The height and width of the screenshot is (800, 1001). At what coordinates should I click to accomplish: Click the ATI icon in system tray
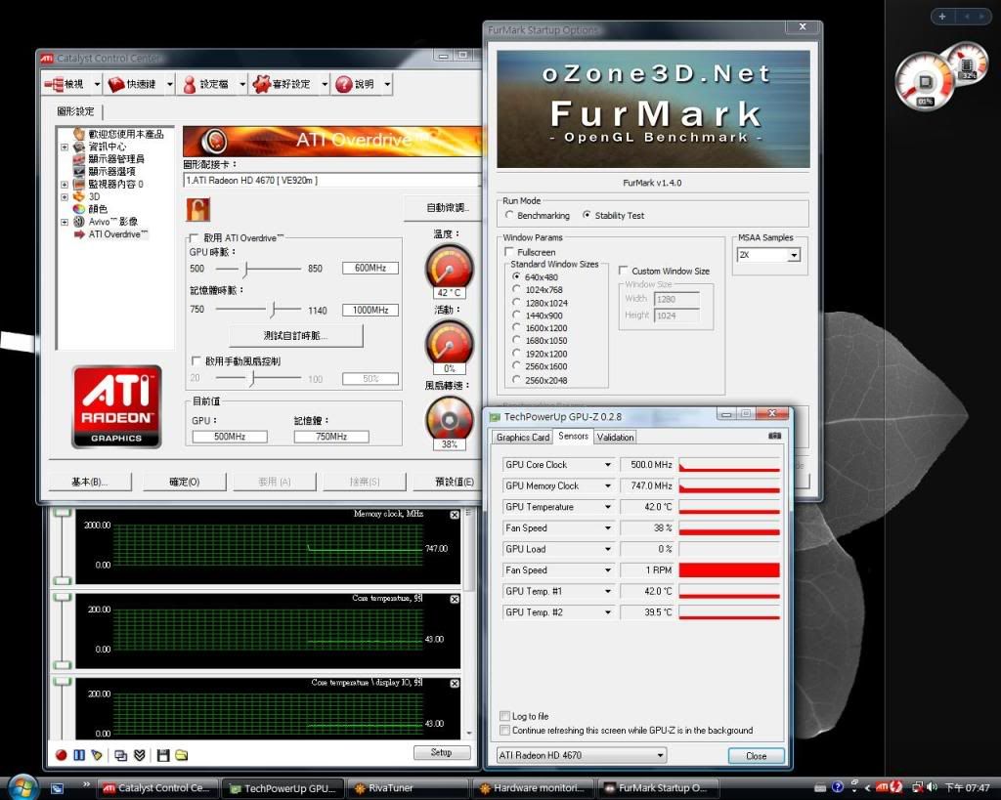point(882,788)
